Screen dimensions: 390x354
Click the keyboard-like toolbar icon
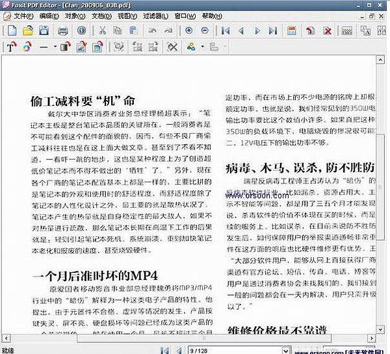click(346, 31)
